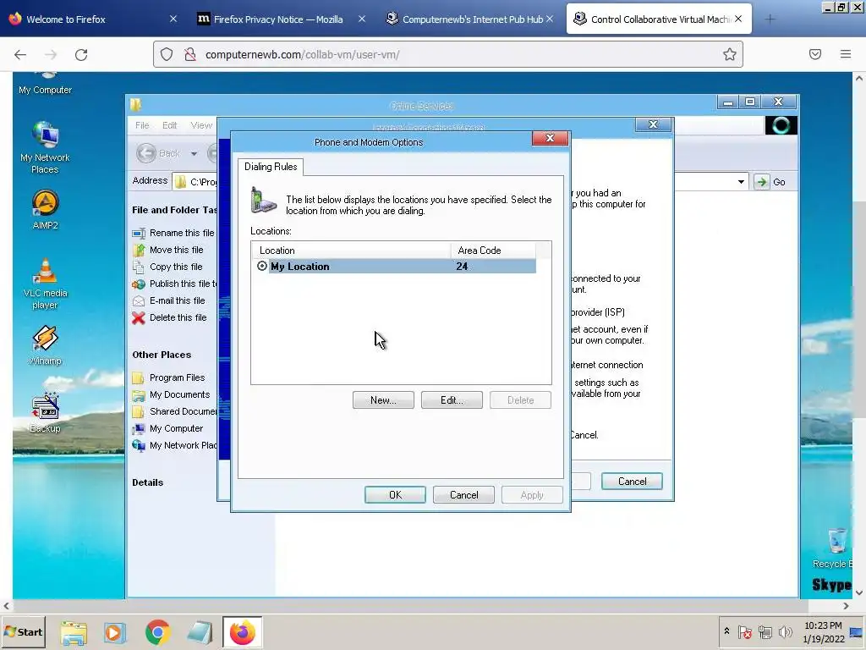Click the Backup desktop icon
This screenshot has width=866, height=650.
coord(45,413)
